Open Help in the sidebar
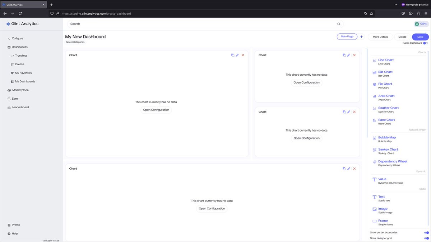This screenshot has width=431, height=242. pyautogui.click(x=13, y=233)
